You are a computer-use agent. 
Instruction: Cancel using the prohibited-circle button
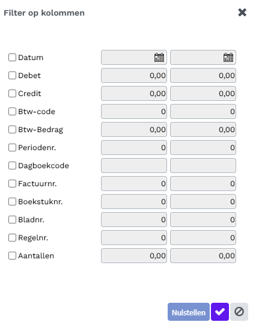pos(239,312)
